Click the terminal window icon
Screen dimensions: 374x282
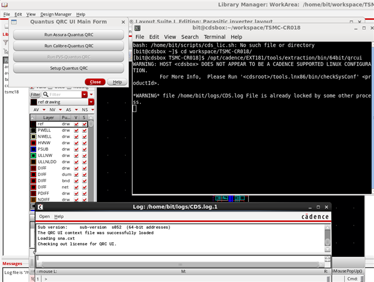click(x=137, y=28)
